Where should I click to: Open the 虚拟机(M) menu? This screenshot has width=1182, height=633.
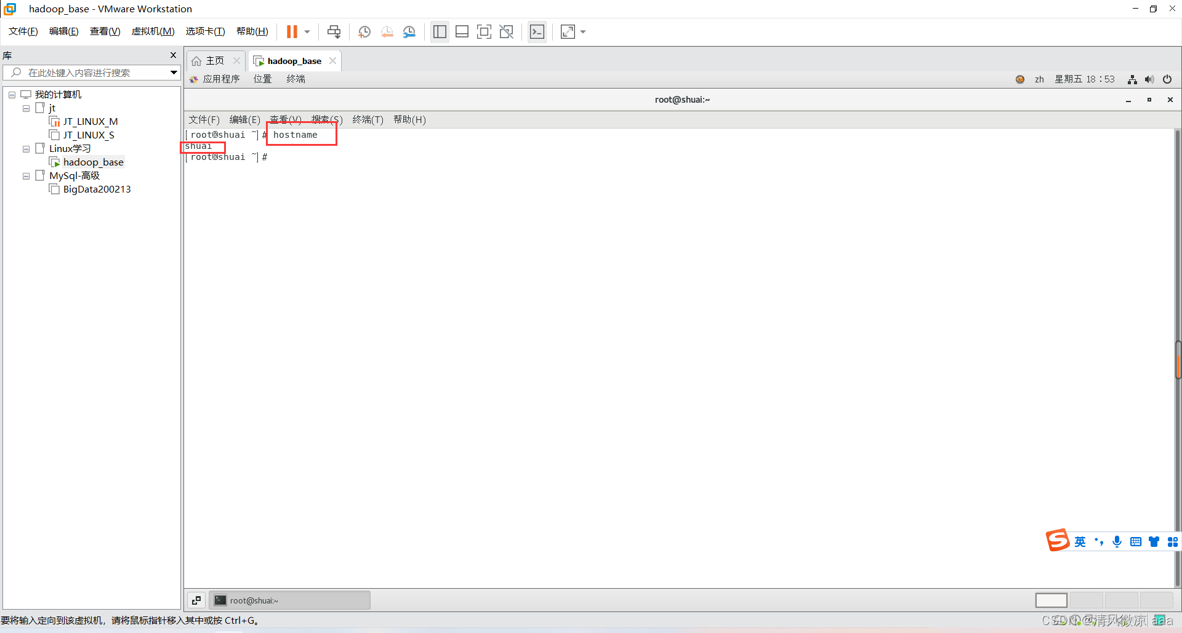pyautogui.click(x=153, y=31)
